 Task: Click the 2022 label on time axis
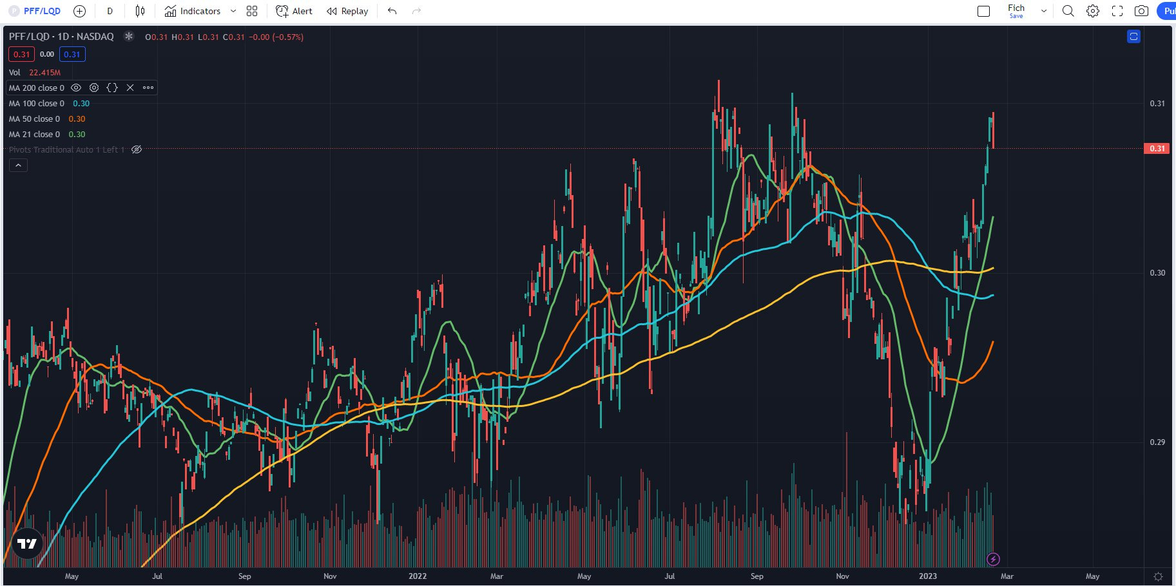pos(418,576)
